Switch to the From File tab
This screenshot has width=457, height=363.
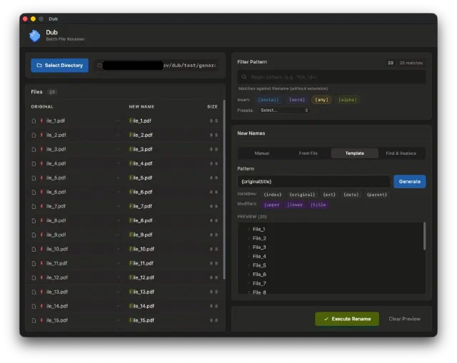[x=308, y=153]
